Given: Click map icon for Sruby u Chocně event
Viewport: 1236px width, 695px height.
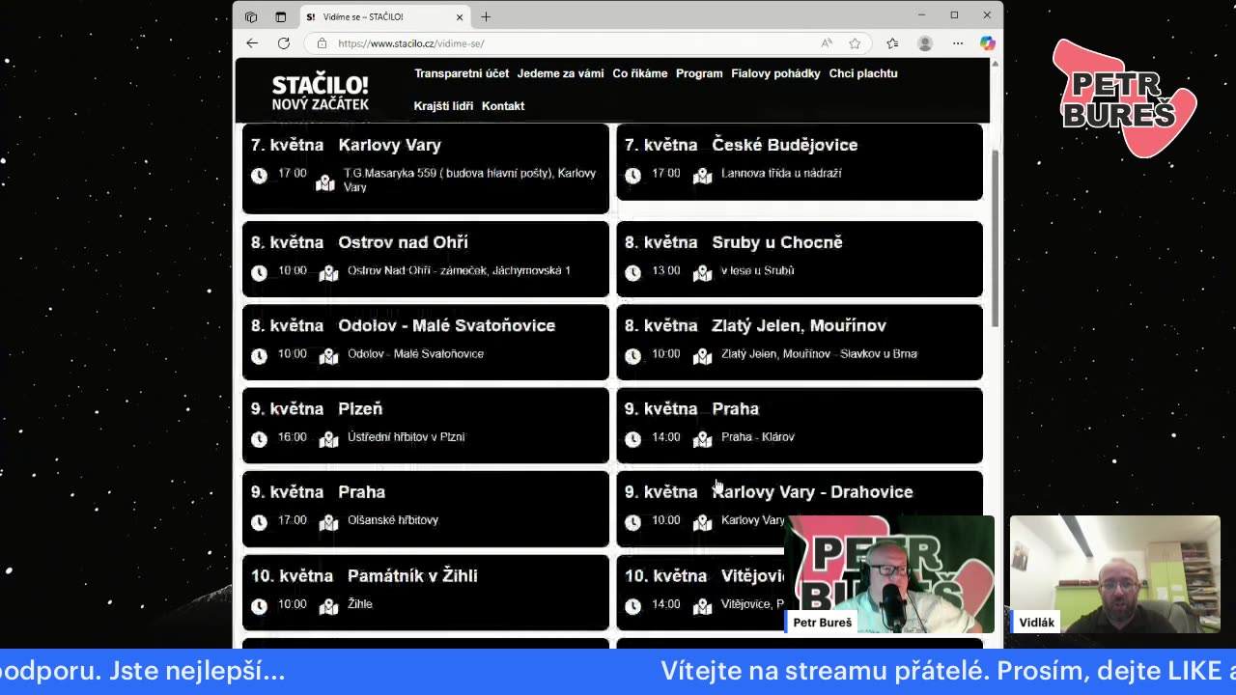Looking at the screenshot, I should coord(703,273).
